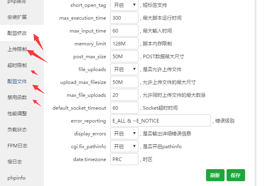Switch to the 配置修改 tab
The width and height of the screenshot is (266, 186).
17,33
